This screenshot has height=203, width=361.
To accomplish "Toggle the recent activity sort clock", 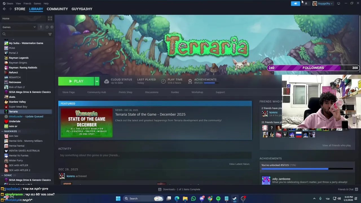I will pyautogui.click(x=47, y=27).
